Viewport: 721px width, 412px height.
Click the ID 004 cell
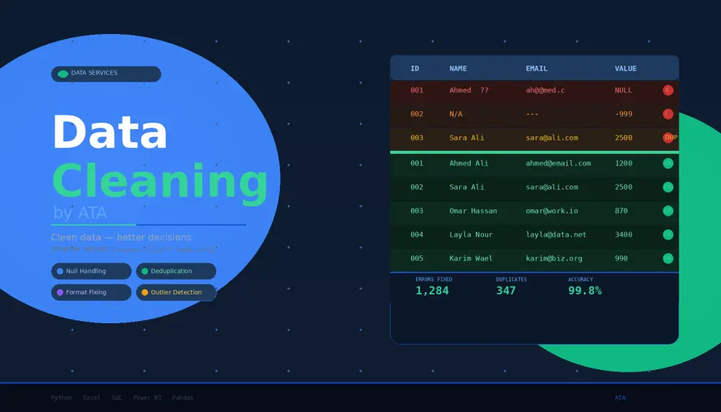[x=417, y=235]
